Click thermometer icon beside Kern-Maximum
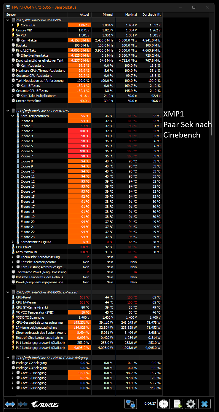The width and height of the screenshot is (219, 412). 13,252
